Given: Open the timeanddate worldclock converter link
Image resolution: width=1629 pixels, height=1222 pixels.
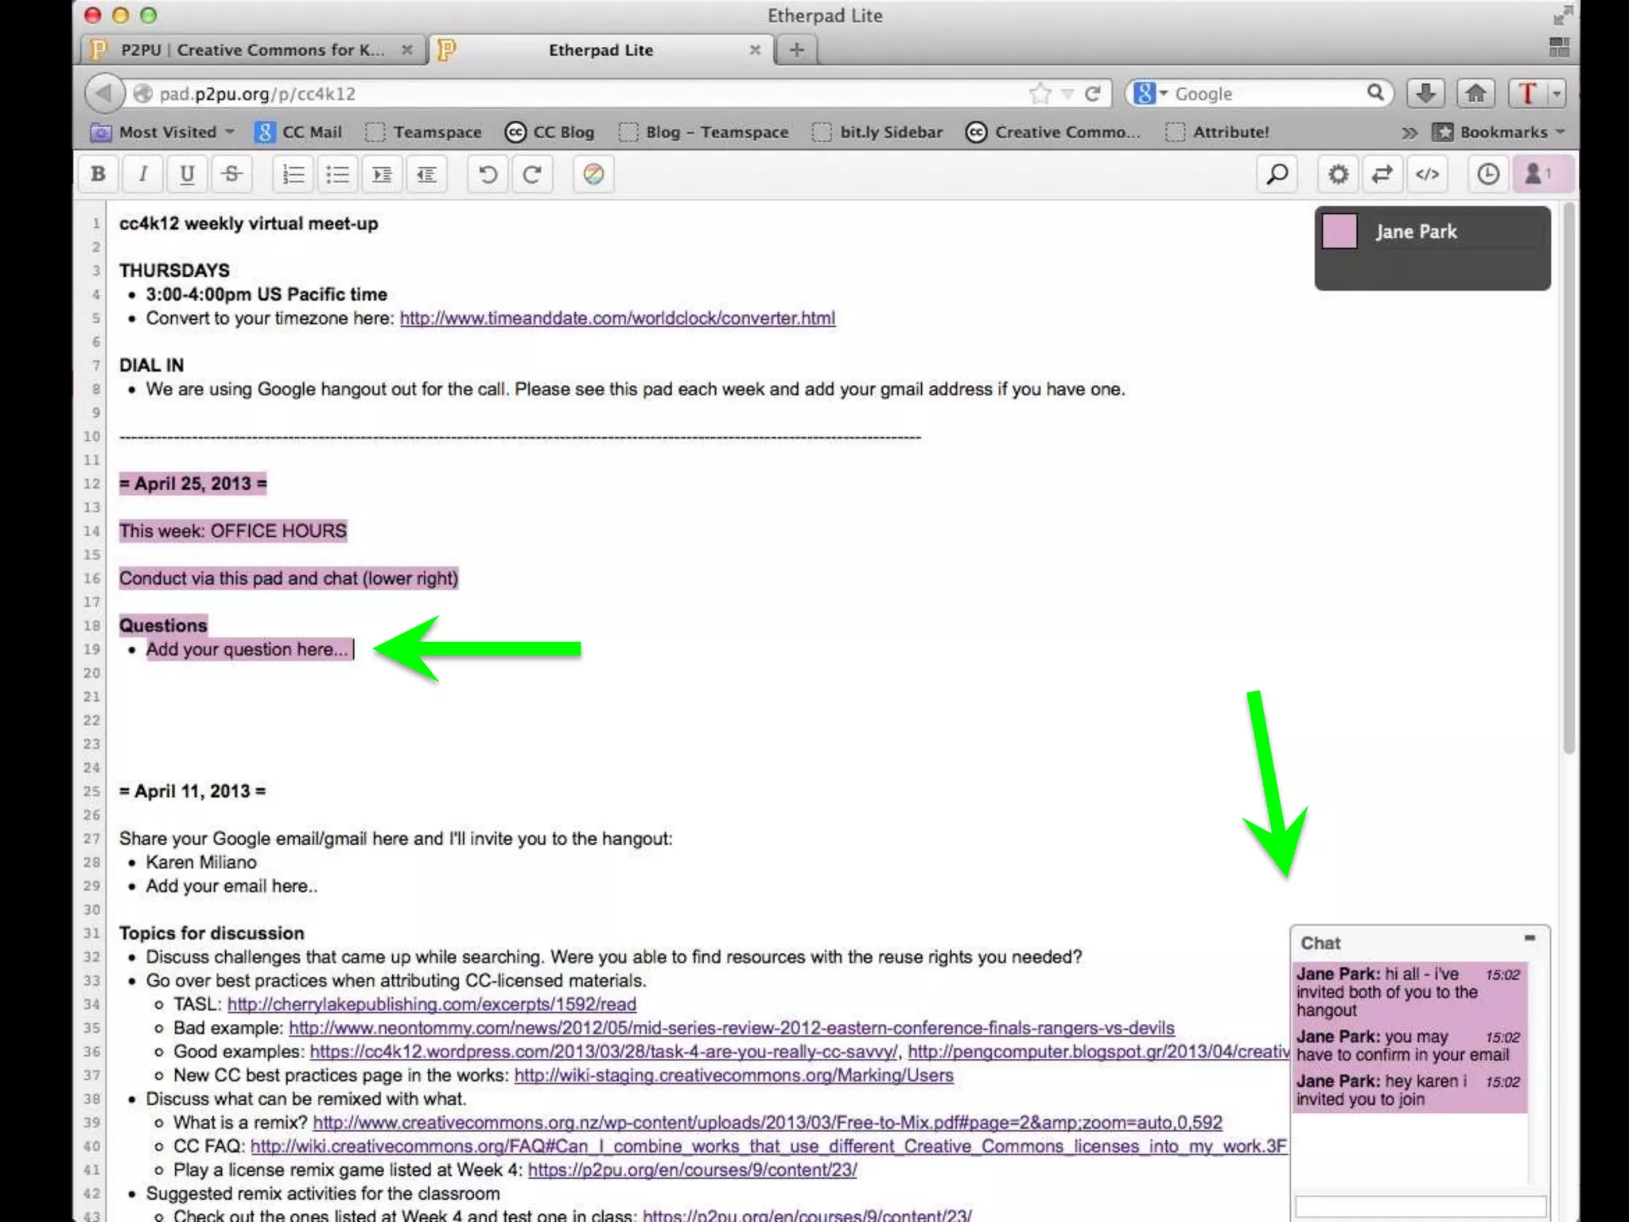Looking at the screenshot, I should (617, 318).
